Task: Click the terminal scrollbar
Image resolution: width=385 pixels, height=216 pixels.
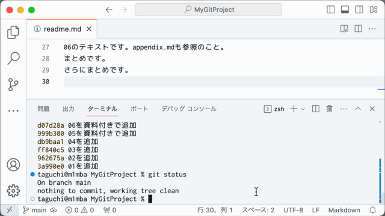Action: [380, 181]
